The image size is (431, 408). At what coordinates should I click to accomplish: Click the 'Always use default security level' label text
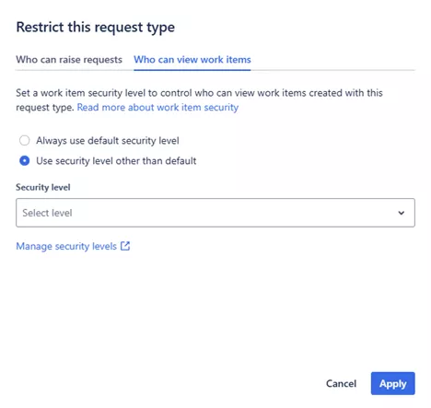point(108,141)
